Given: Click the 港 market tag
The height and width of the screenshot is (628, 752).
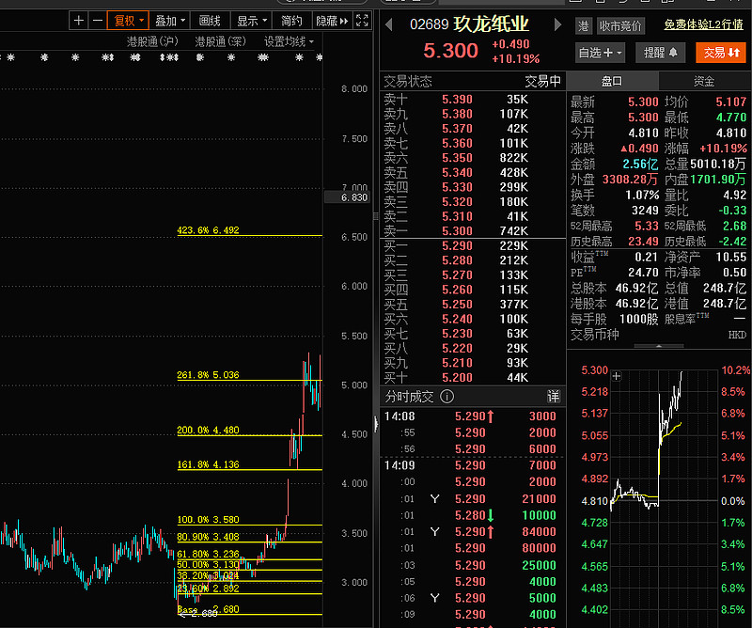Looking at the screenshot, I should pos(583,26).
